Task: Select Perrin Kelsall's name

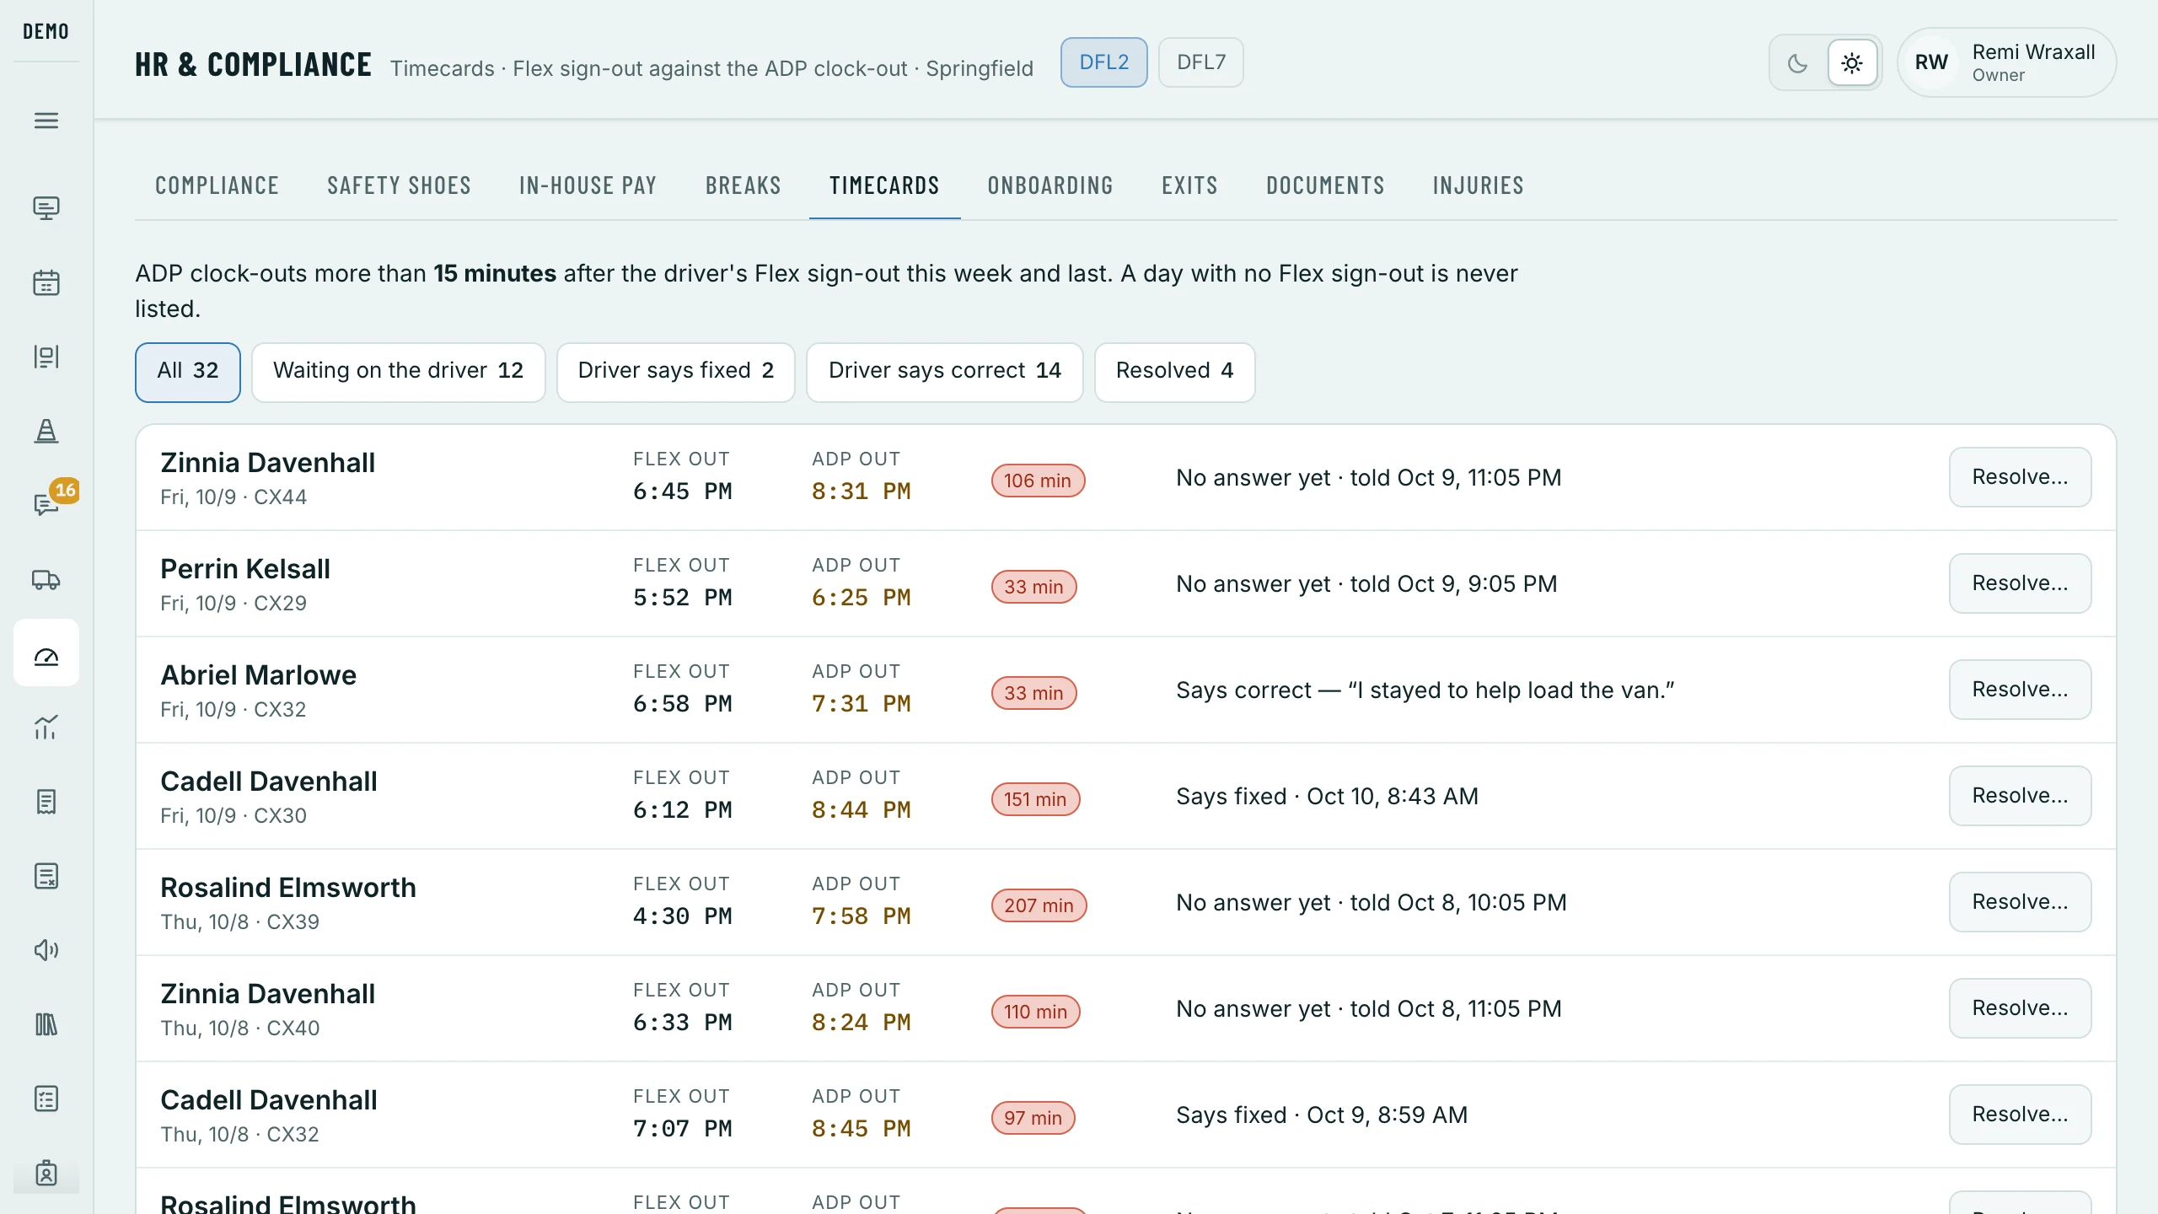Action: tap(245, 569)
